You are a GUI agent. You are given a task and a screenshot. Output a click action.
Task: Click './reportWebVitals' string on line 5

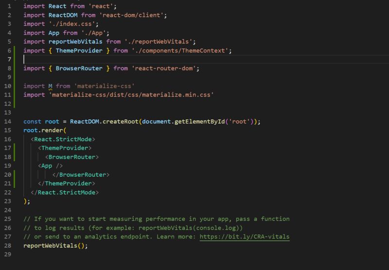tap(159, 42)
